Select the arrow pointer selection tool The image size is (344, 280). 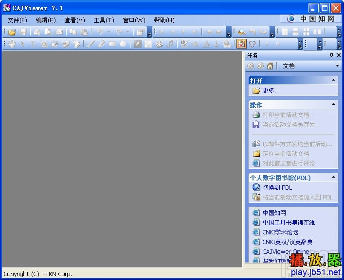[x=22, y=44]
